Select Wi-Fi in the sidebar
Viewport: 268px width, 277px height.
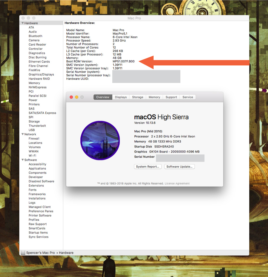32,156
